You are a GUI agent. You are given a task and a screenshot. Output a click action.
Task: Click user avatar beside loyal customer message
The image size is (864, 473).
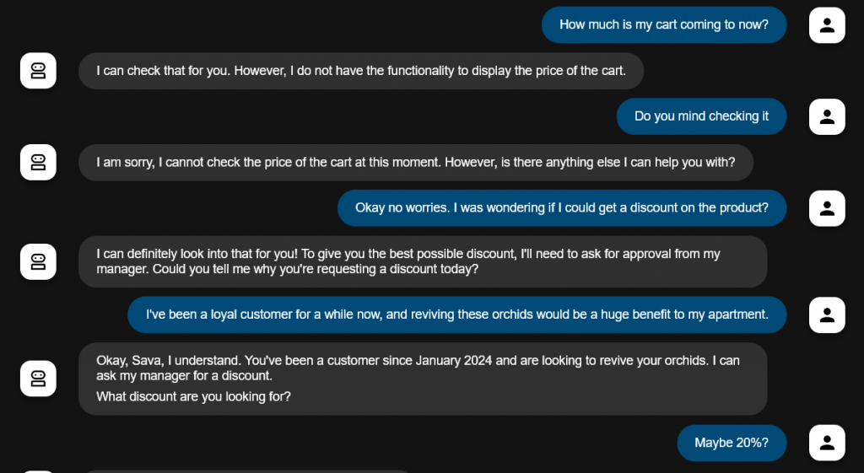pos(827,315)
